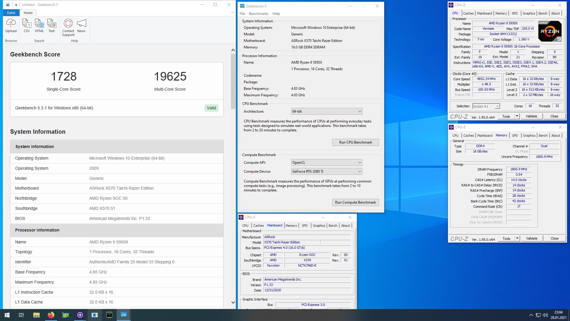Select the Home ribbon tab

(x=28, y=13)
